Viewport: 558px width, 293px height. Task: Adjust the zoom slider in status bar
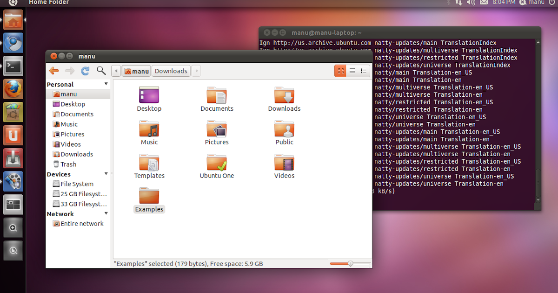pos(350,264)
